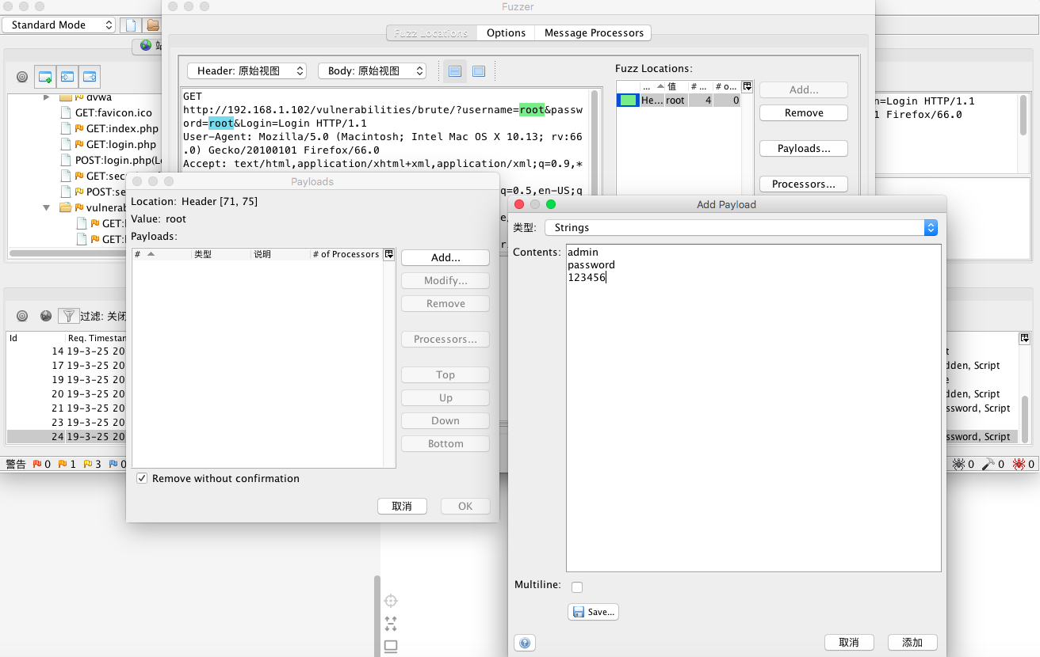Click the Payloads button in Fuzz Locations
1040x657 pixels.
point(803,148)
